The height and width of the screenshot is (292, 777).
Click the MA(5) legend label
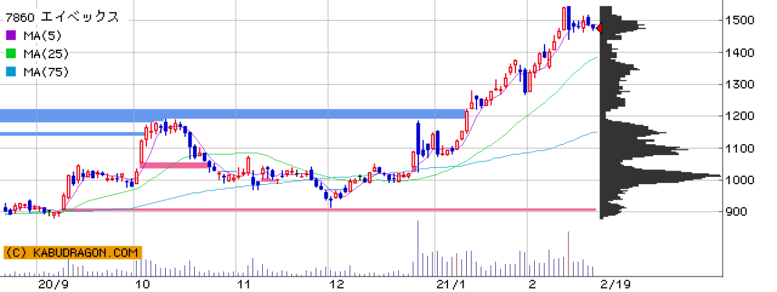tap(42, 36)
